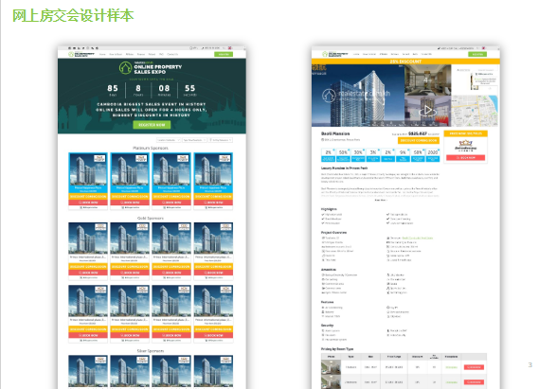The width and height of the screenshot is (556, 389).
Task: Click the red button in the first pricing table row
Action: pyautogui.click(x=474, y=367)
